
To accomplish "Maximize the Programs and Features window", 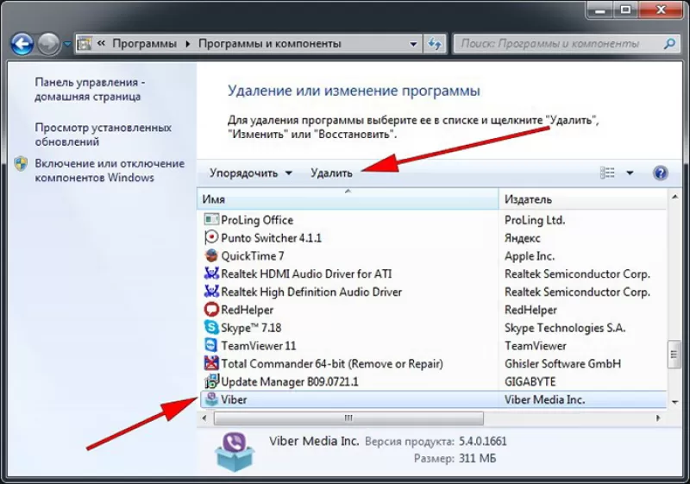I will point(625,9).
